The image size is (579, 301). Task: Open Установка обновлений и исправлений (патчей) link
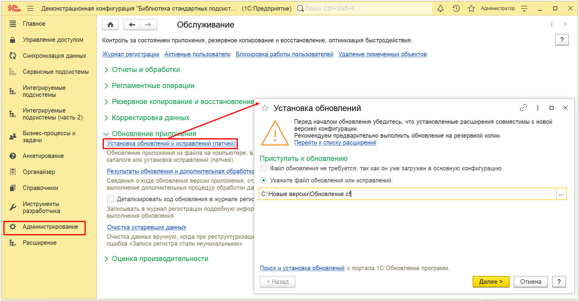coord(171,143)
